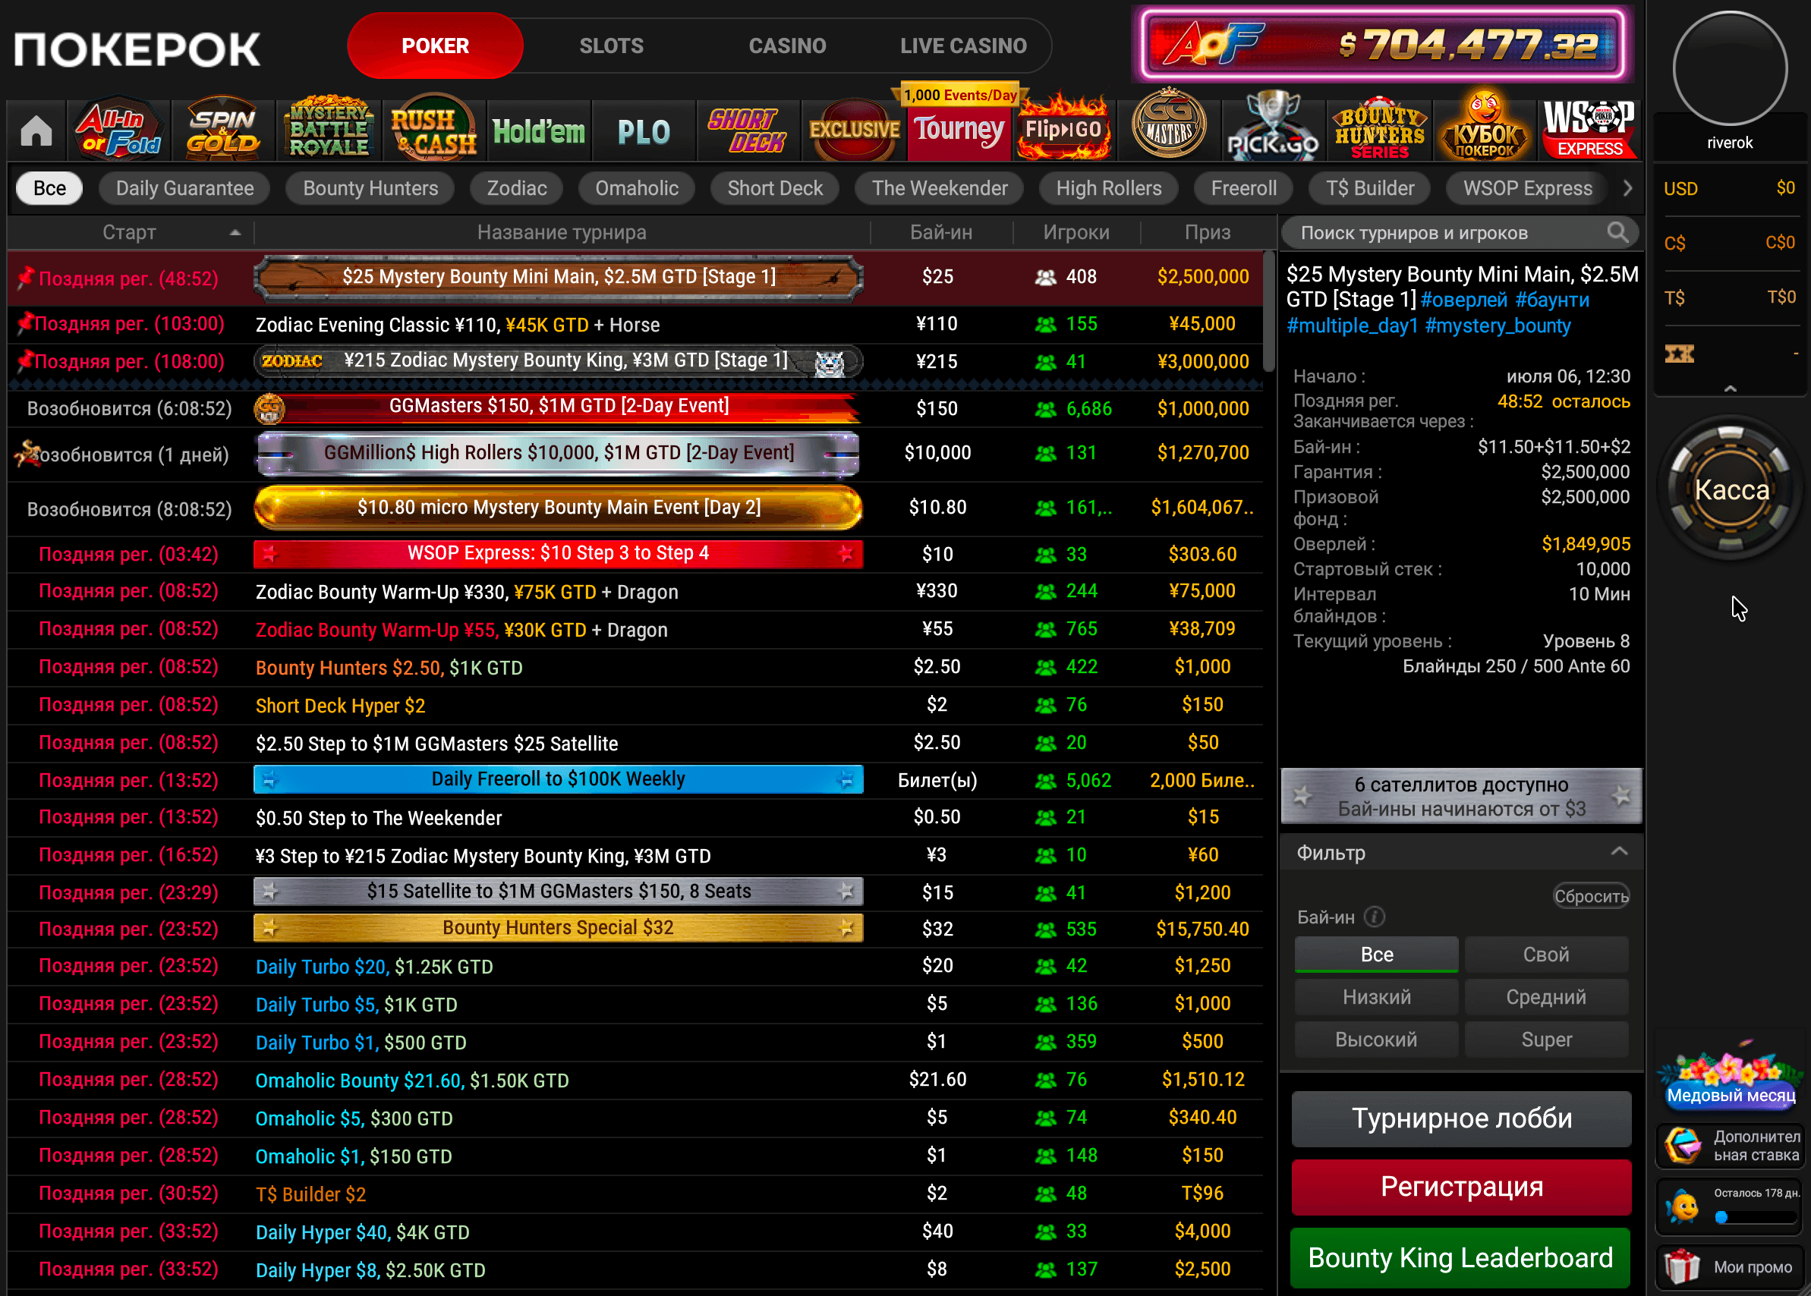
Task: Sort by Приз column header
Action: (1207, 232)
